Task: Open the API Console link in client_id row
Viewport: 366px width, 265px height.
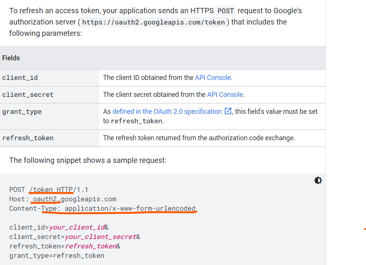Action: point(213,77)
